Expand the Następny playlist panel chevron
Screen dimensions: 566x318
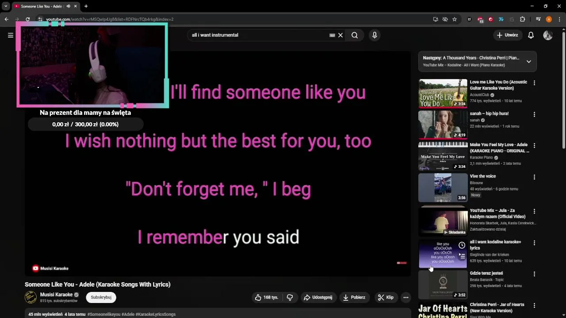(x=528, y=61)
